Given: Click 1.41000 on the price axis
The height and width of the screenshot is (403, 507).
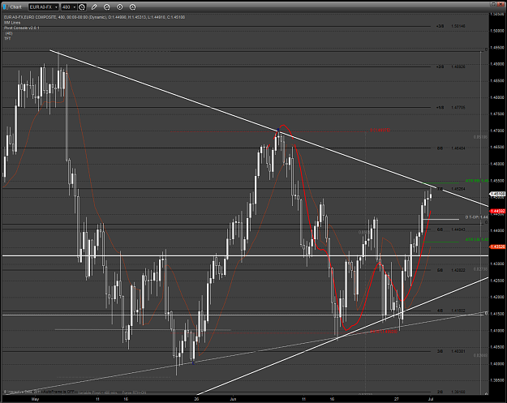Looking at the screenshot, I should pyautogui.click(x=497, y=330).
